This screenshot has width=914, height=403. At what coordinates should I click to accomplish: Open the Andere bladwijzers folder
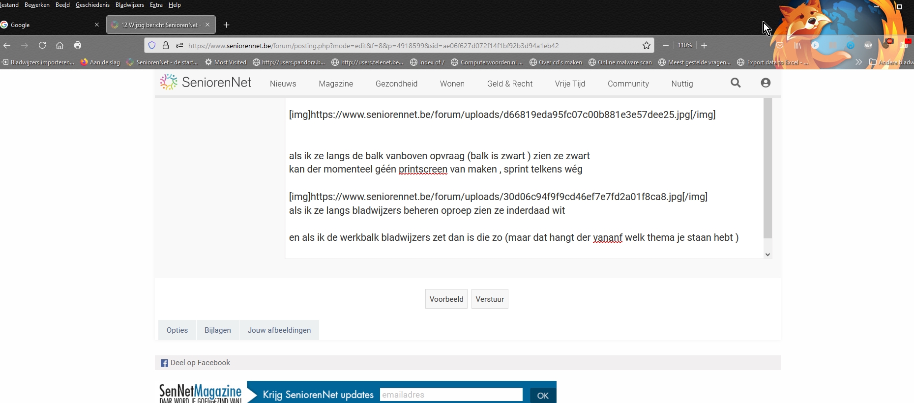tap(891, 62)
